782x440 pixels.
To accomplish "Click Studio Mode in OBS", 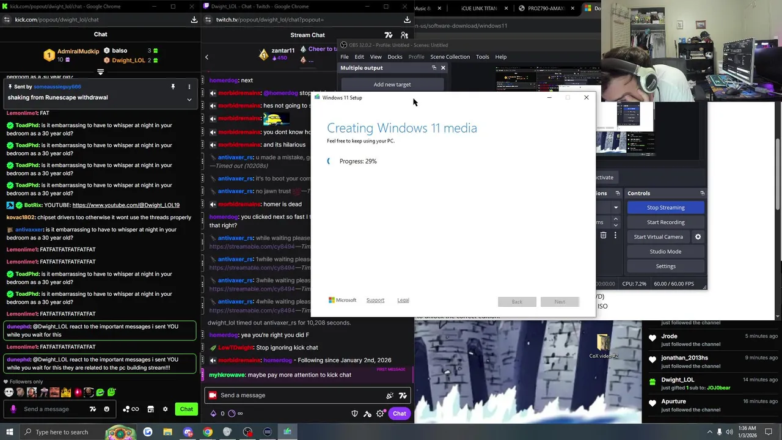I will (665, 252).
